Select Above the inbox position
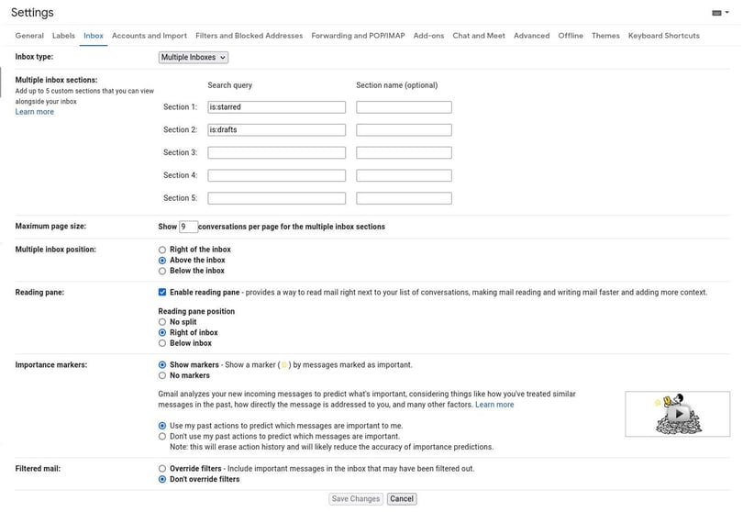743x512 pixels. (162, 261)
